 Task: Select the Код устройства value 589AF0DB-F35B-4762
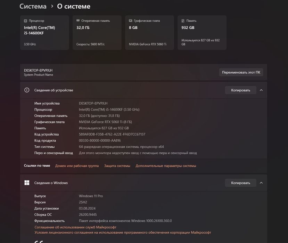pos(112,134)
